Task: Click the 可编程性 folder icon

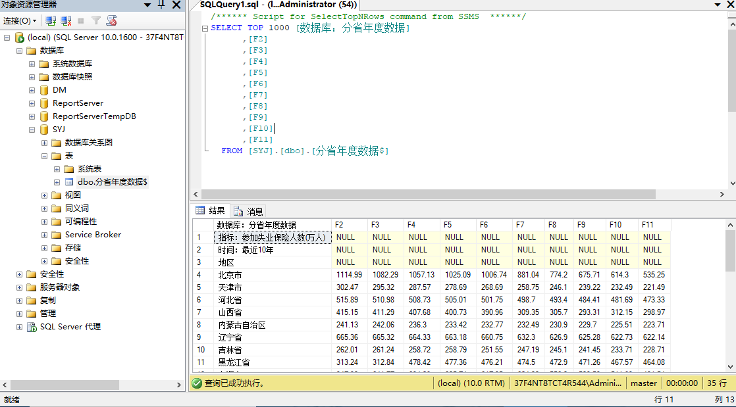Action: point(57,222)
